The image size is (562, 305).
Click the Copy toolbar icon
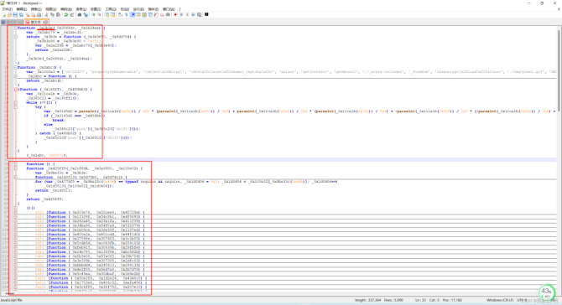point(52,15)
